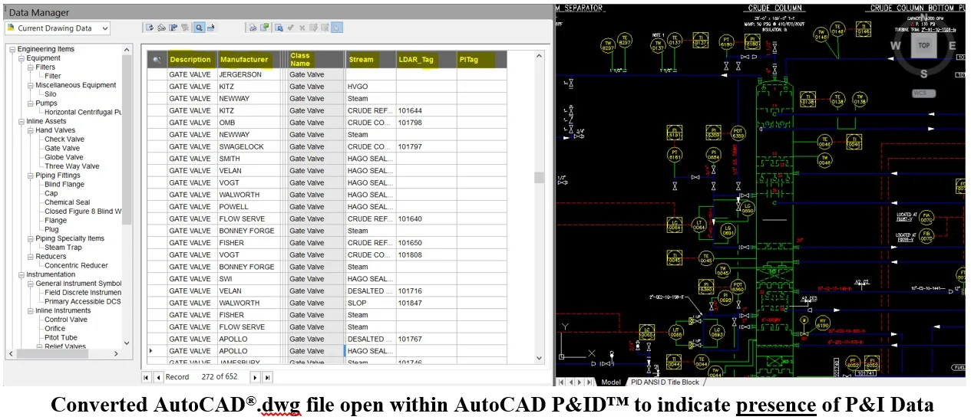Viewport: 971px width, 420px height.
Task: Click the Reject X icon
Action: (x=302, y=28)
